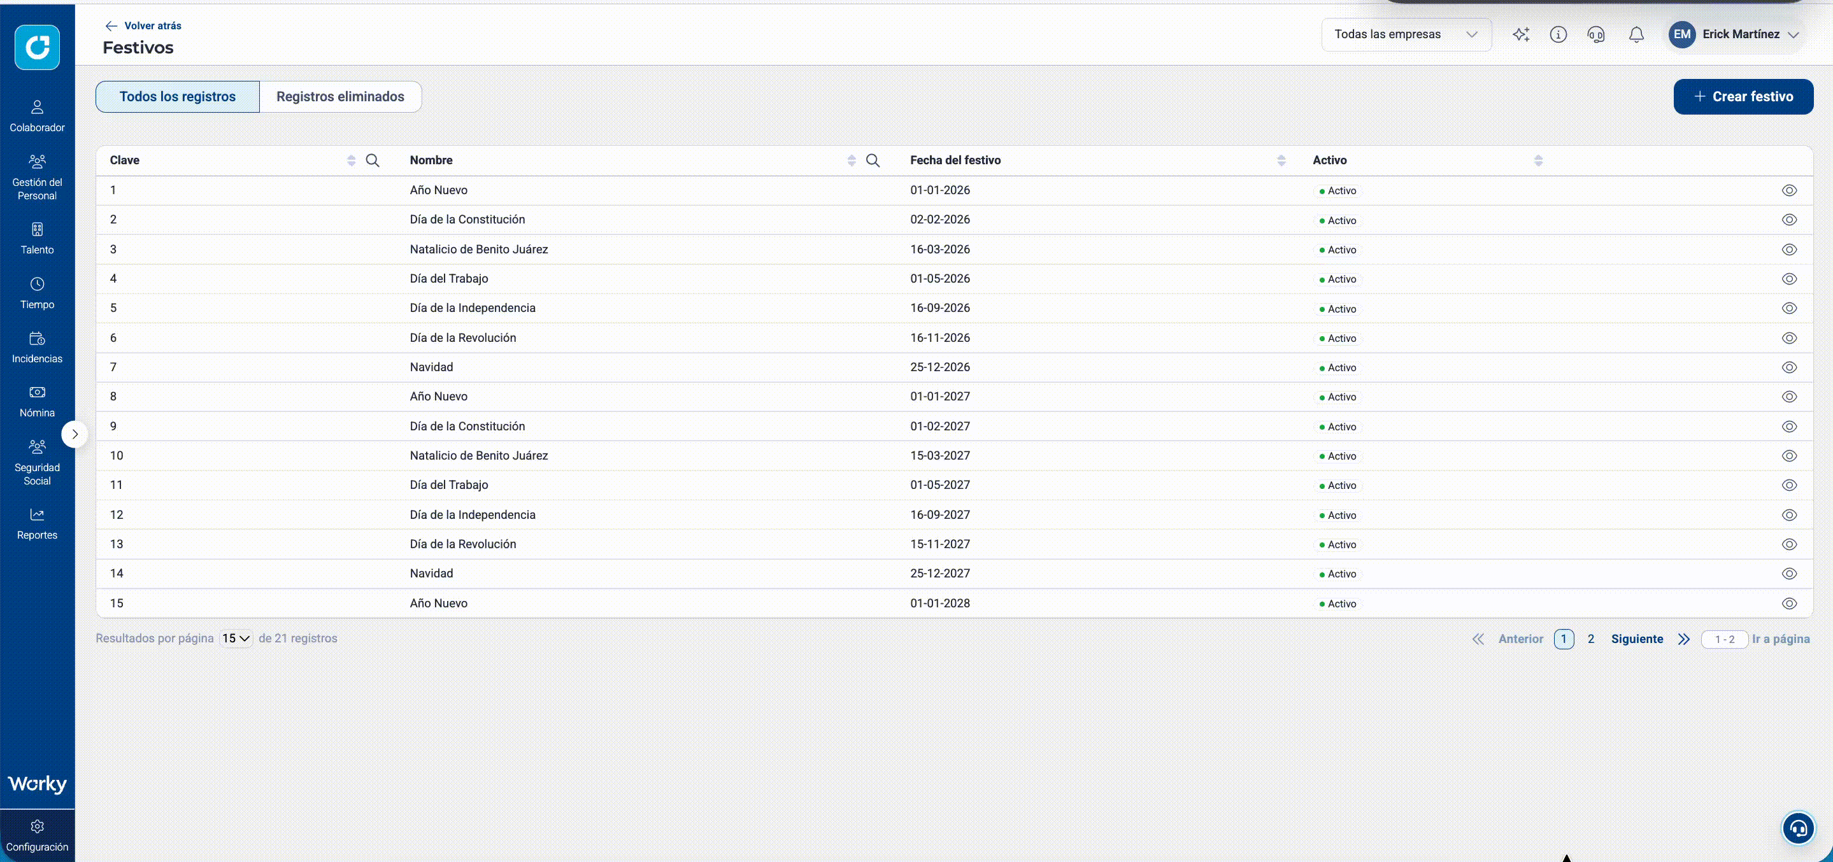Open the floating support chat button
The image size is (1833, 862).
1798,828
